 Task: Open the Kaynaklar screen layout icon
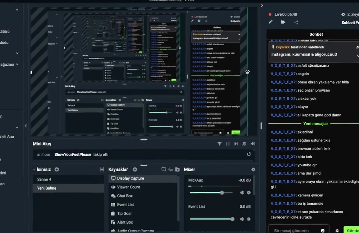click(164, 170)
